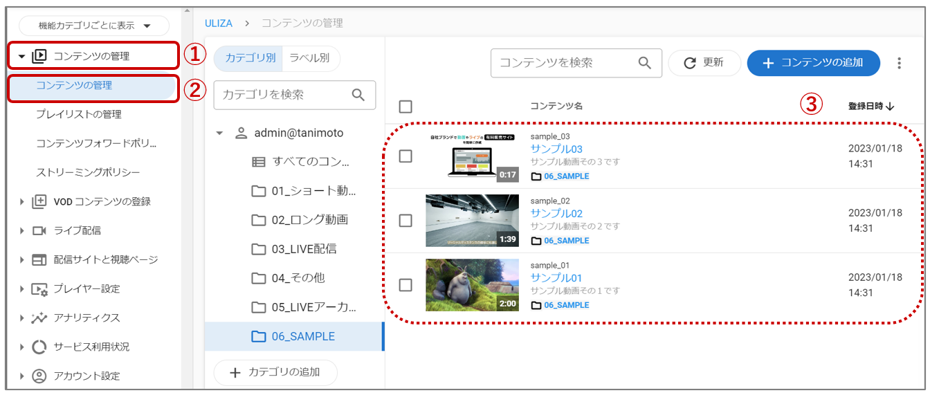Open the サンプル02 content link
The width and height of the screenshot is (930, 395).
pyautogui.click(x=556, y=213)
